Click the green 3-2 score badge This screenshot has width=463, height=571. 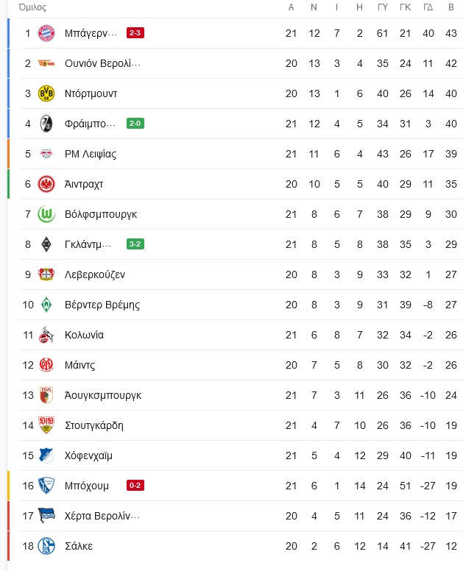[x=135, y=244]
